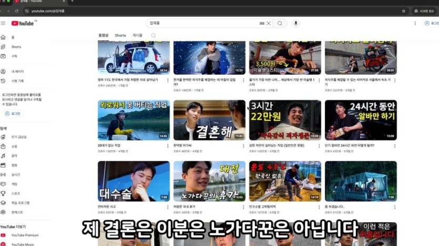Clear the search box with X

point(269,23)
